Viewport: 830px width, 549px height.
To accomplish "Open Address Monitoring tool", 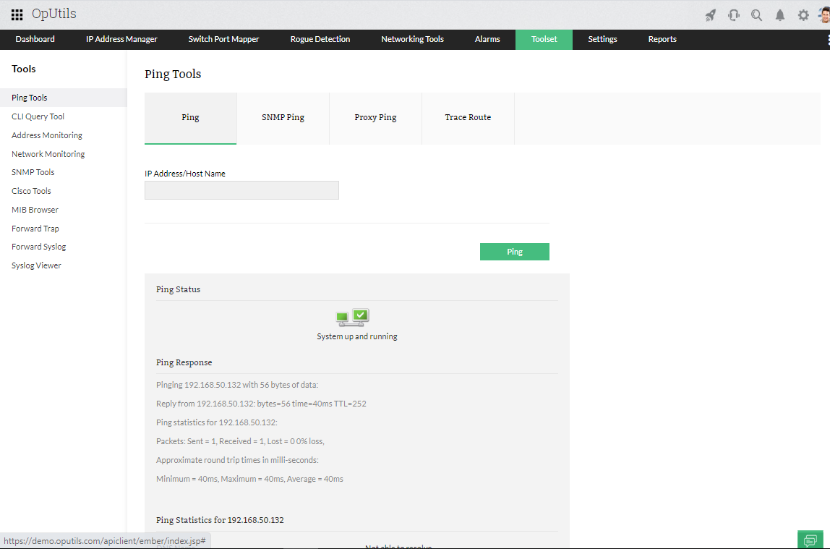I will pyautogui.click(x=47, y=135).
